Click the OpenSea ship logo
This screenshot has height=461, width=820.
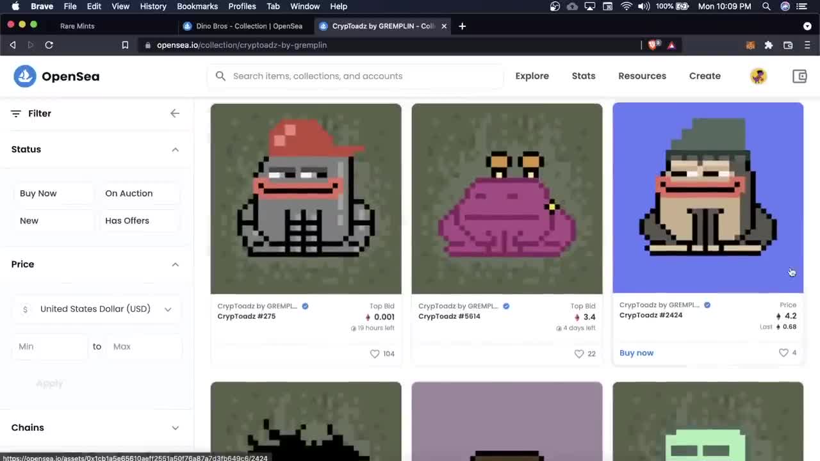[x=25, y=76]
